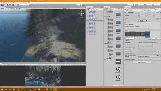161x91 pixels.
Task: Toggle the Terrain Collider component checkbox
Action: coord(127,55)
